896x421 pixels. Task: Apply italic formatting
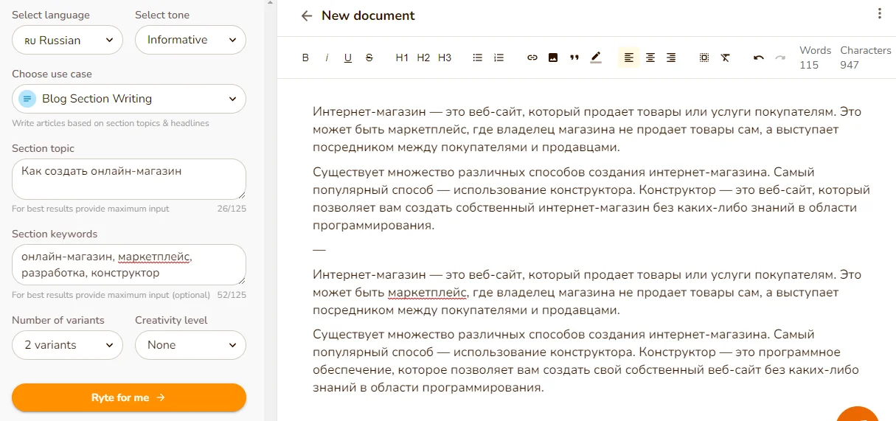[327, 58]
